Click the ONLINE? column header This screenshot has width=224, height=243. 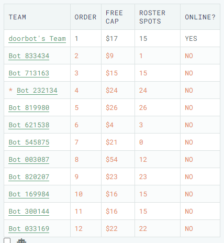pos(200,17)
